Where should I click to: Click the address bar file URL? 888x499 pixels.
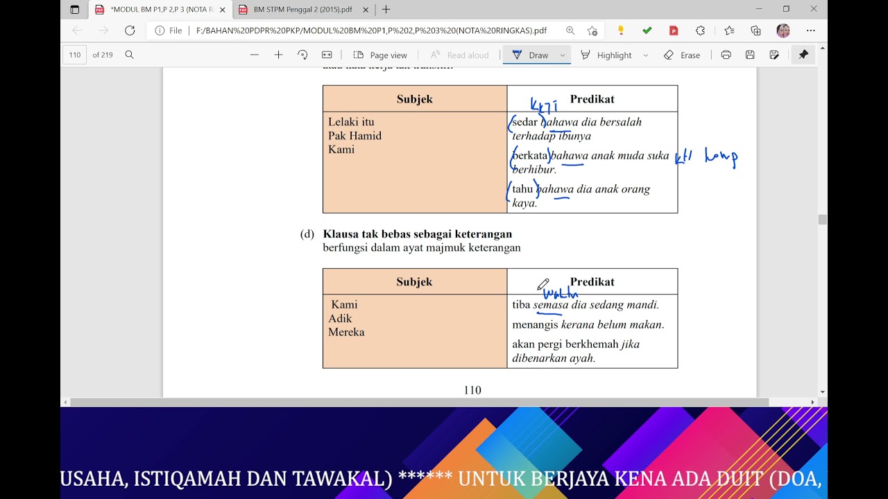point(371,30)
